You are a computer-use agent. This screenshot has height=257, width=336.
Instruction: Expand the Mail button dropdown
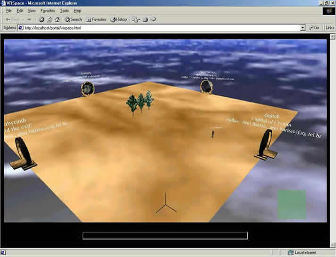tap(139, 19)
